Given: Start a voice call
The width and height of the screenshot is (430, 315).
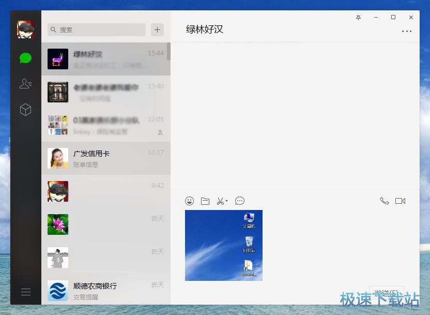Looking at the screenshot, I should (384, 201).
